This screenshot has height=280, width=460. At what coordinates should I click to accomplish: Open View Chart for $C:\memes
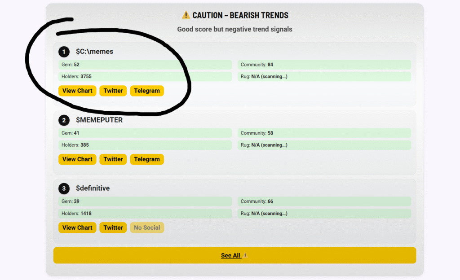[x=77, y=91]
